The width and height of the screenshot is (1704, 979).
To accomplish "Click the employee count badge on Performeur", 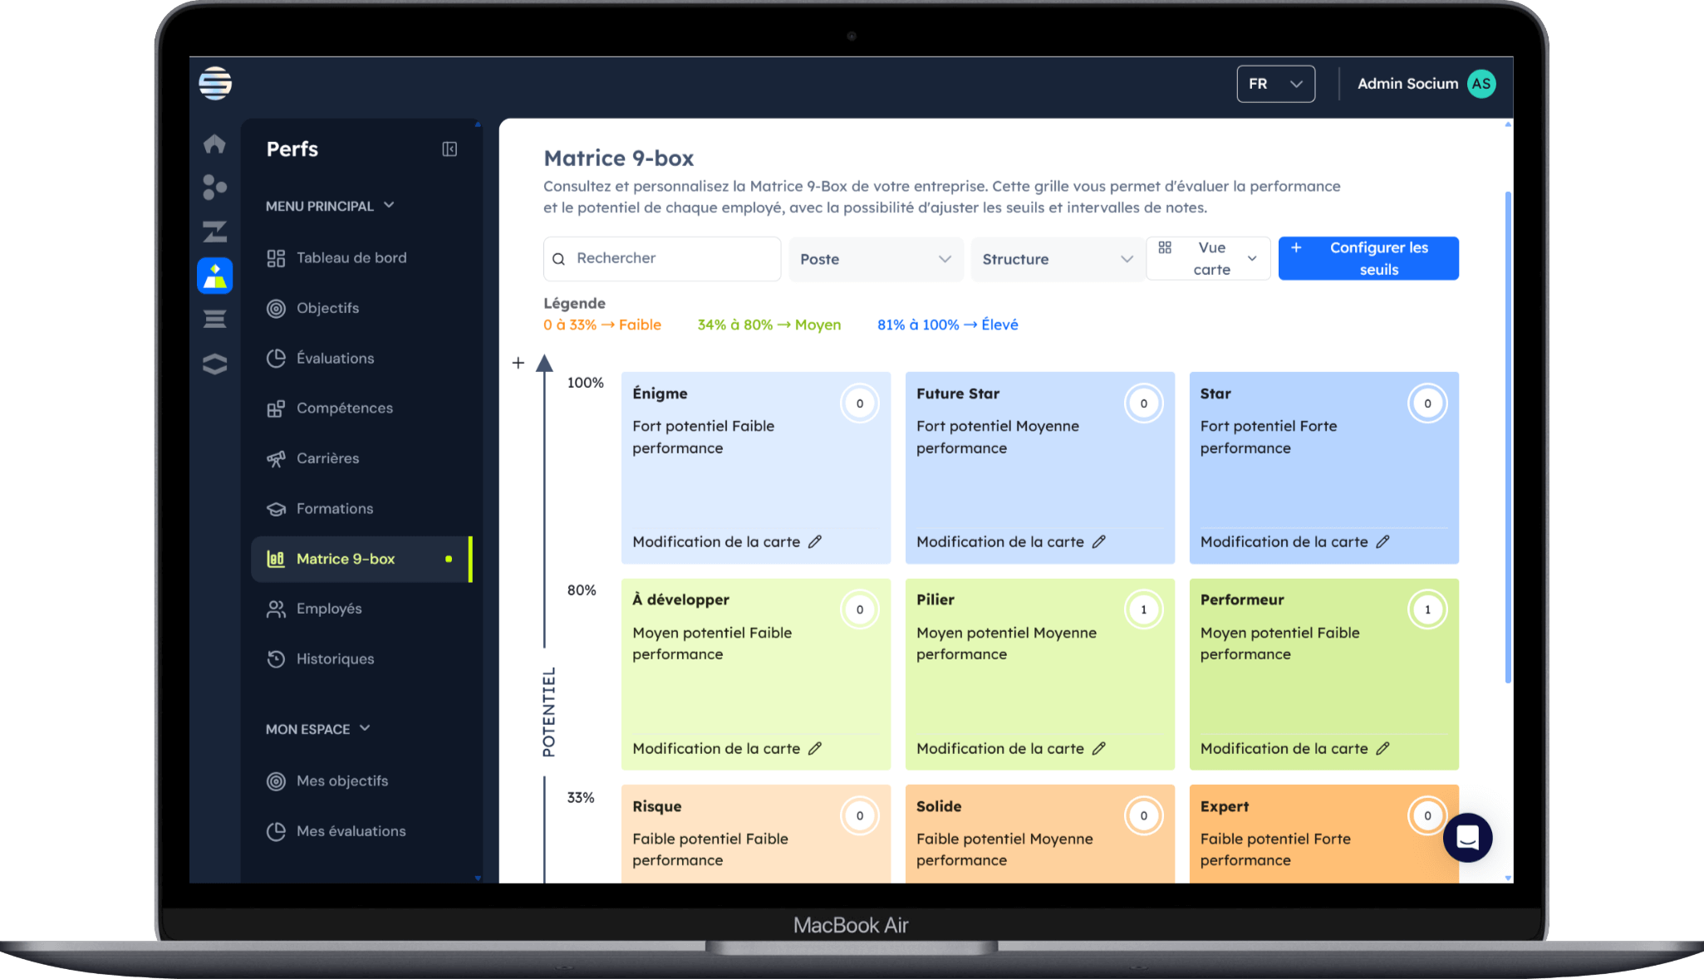I will coord(1427,609).
